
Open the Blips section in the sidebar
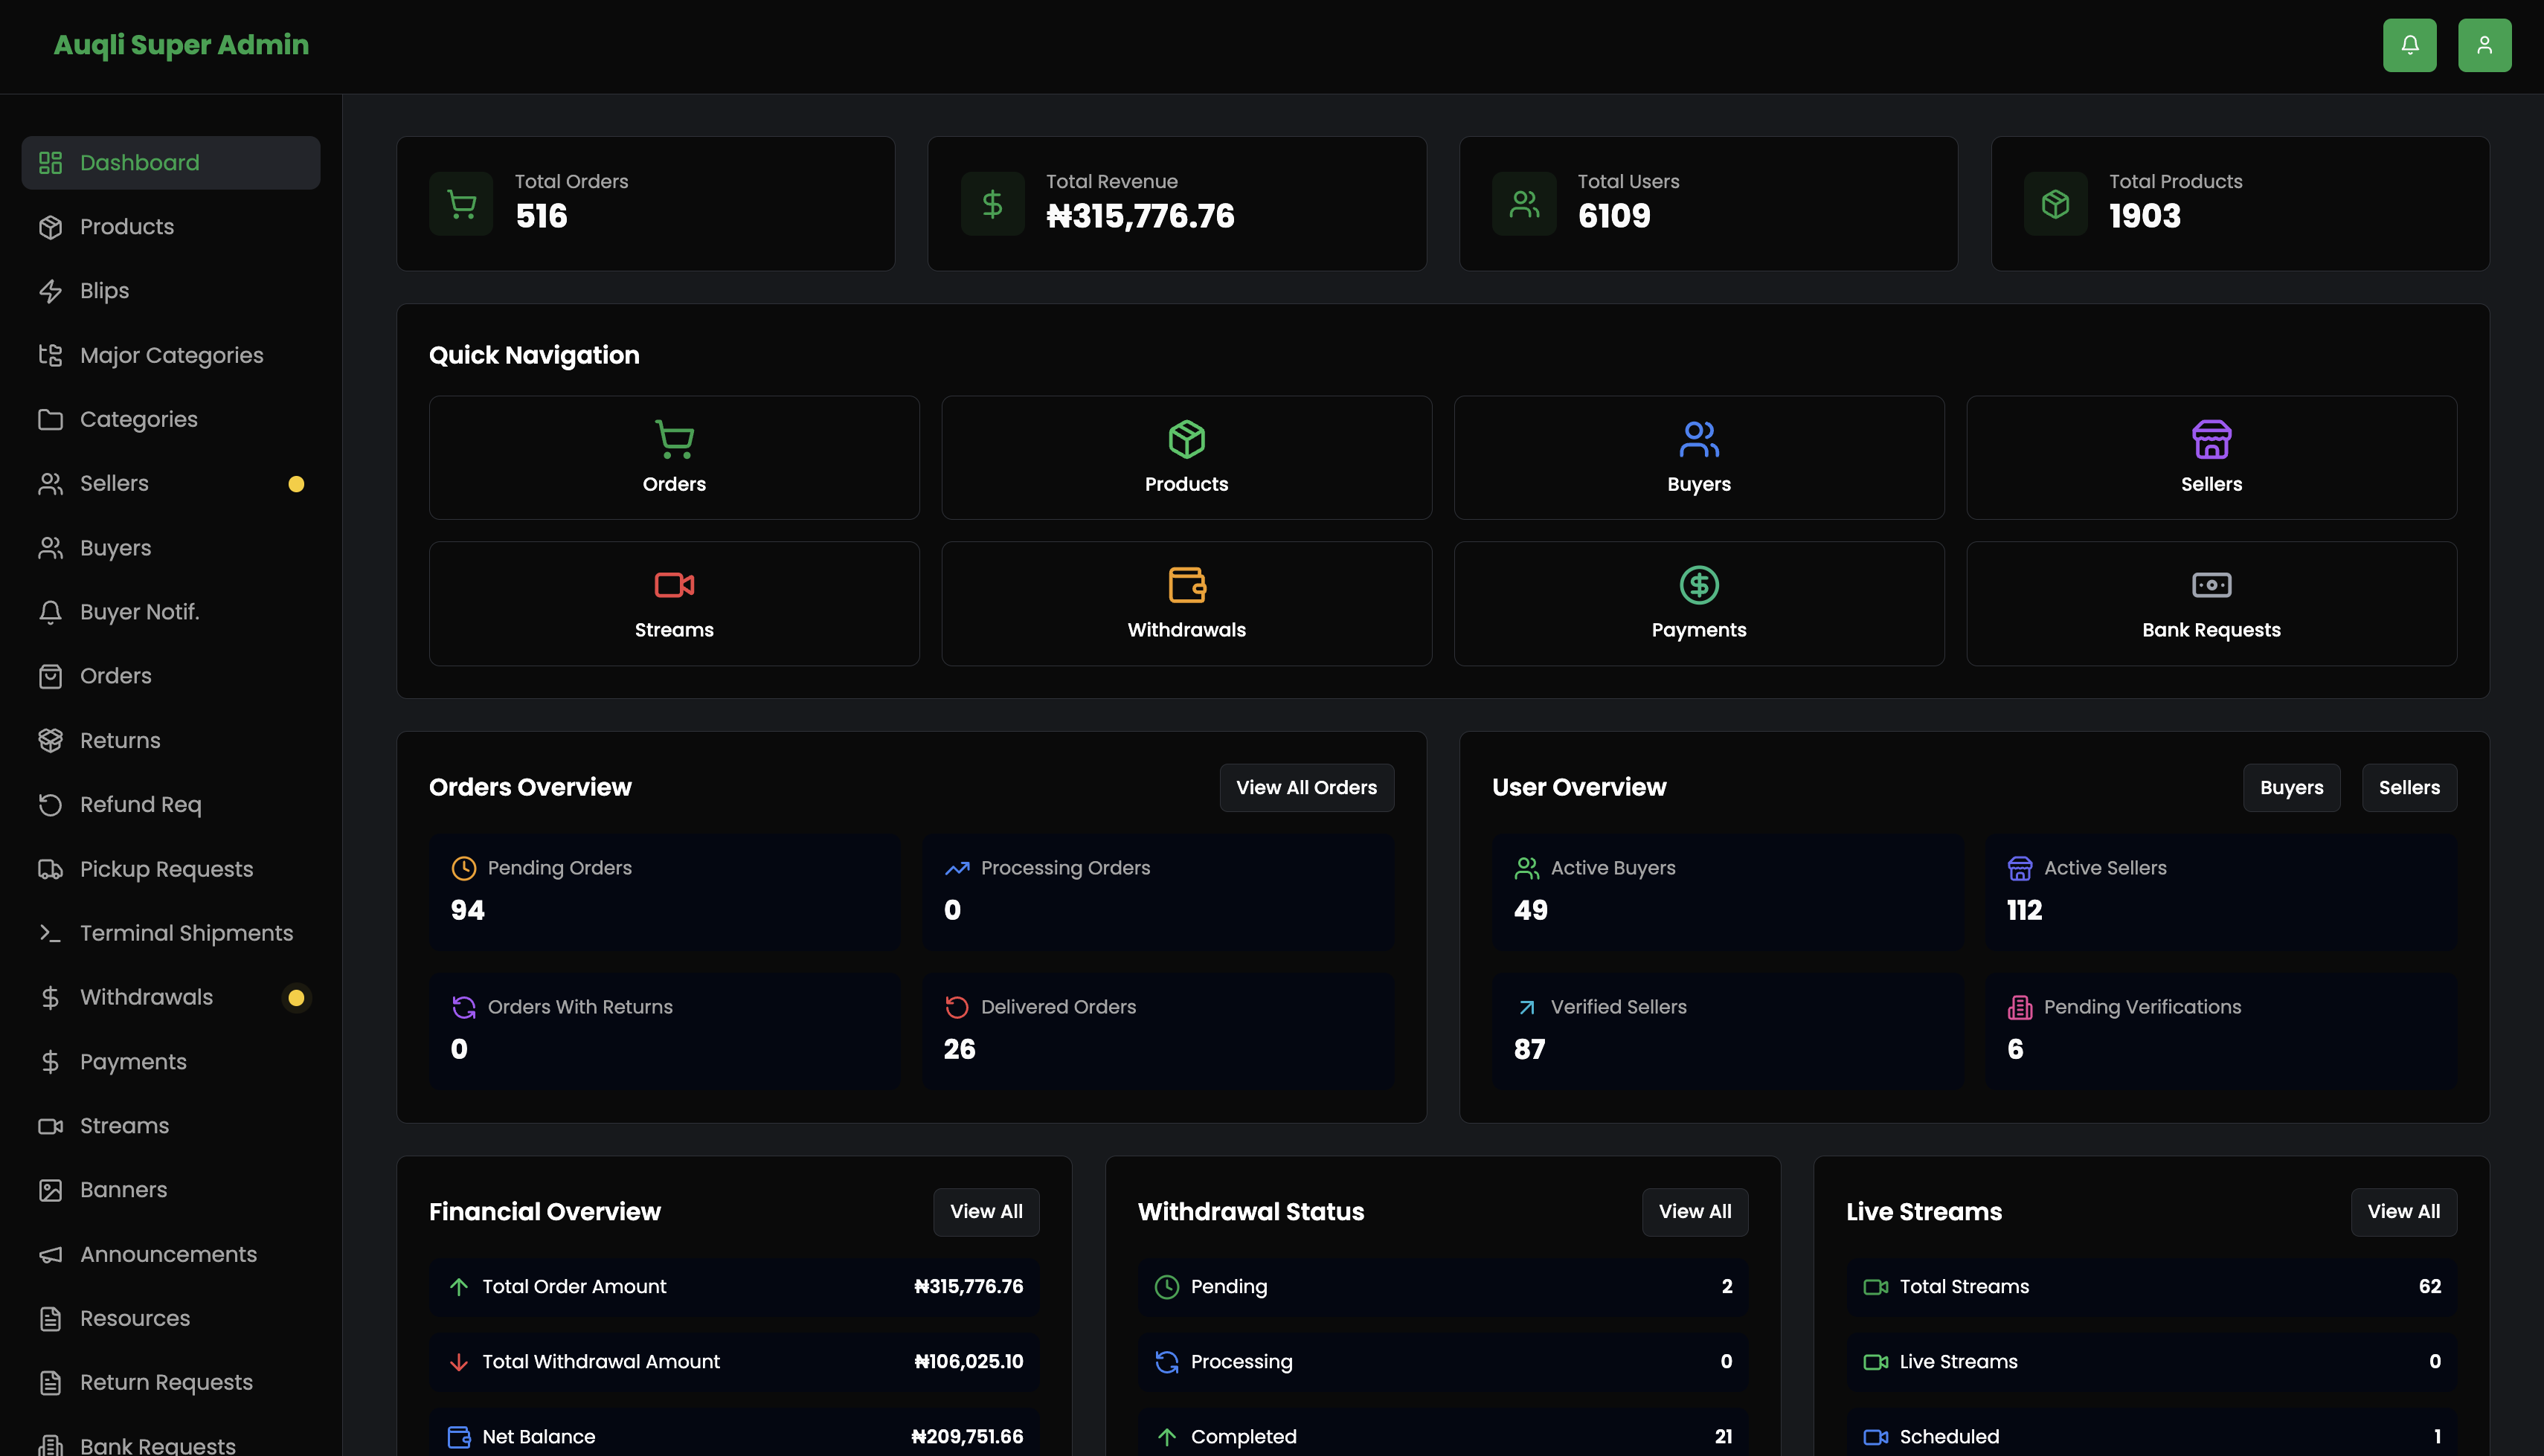coord(104,290)
